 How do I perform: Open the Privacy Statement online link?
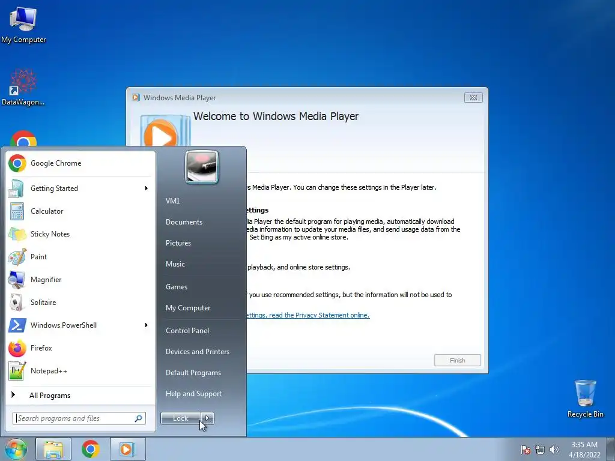pos(308,315)
